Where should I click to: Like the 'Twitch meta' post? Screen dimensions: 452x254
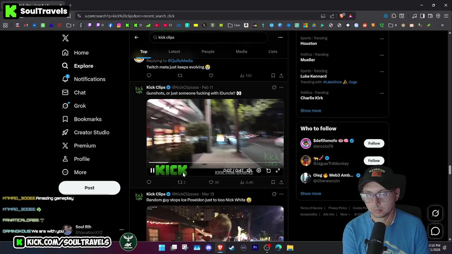tap(211, 75)
